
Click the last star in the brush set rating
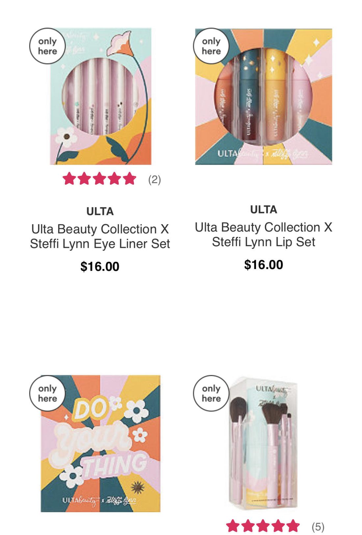click(293, 526)
